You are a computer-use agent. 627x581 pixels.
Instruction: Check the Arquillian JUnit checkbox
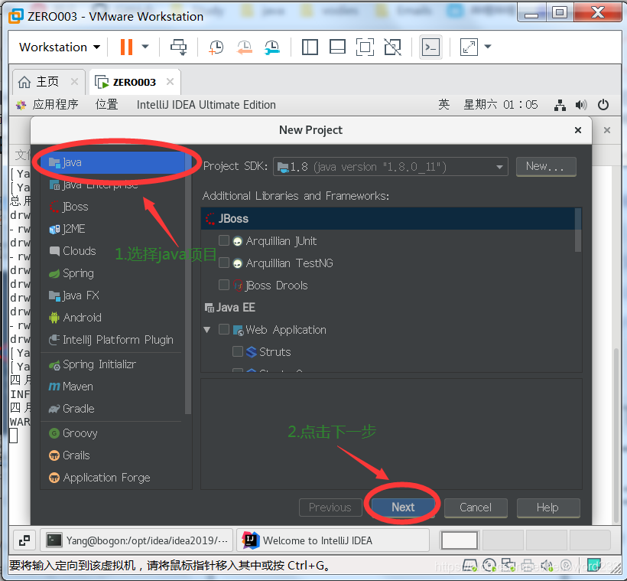(x=224, y=240)
